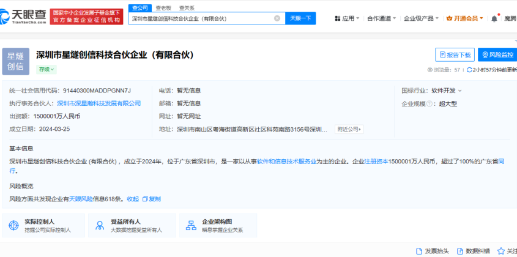517x257 pixels.
Task: Click the 关注 star icon
Action: coord(500,251)
